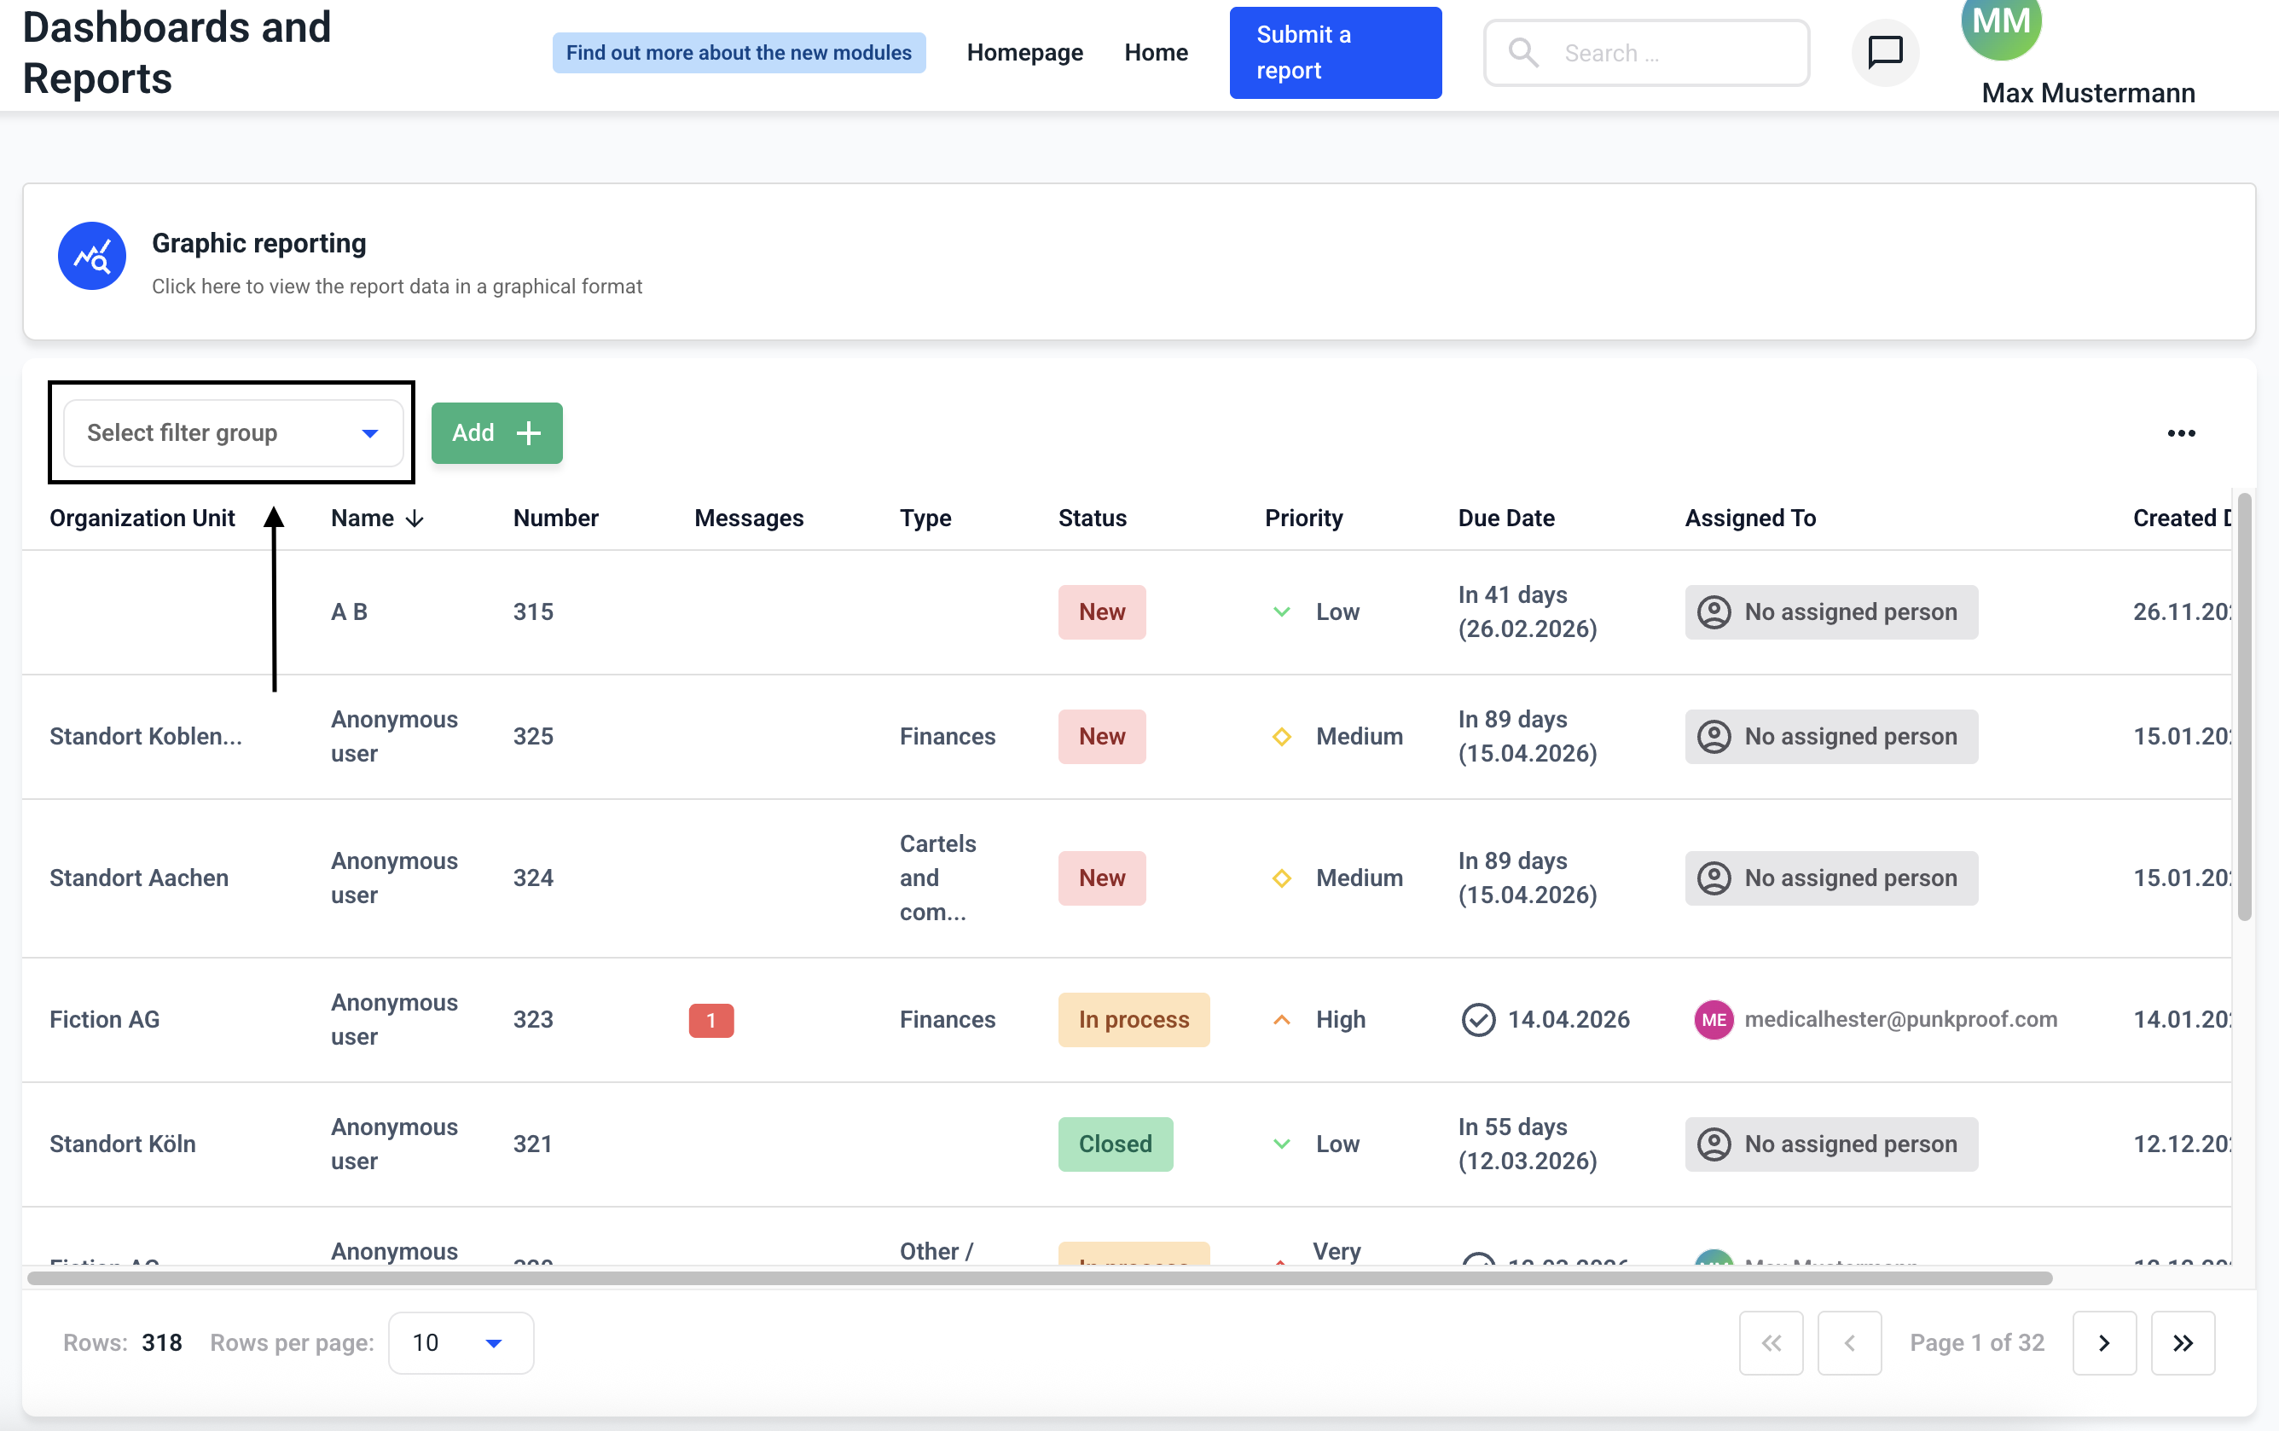Click red message badge on report 323
The height and width of the screenshot is (1431, 2279).
pyautogui.click(x=710, y=1020)
